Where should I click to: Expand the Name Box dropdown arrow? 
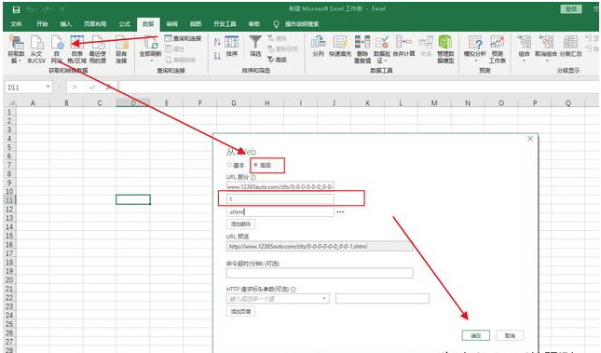click(x=48, y=87)
